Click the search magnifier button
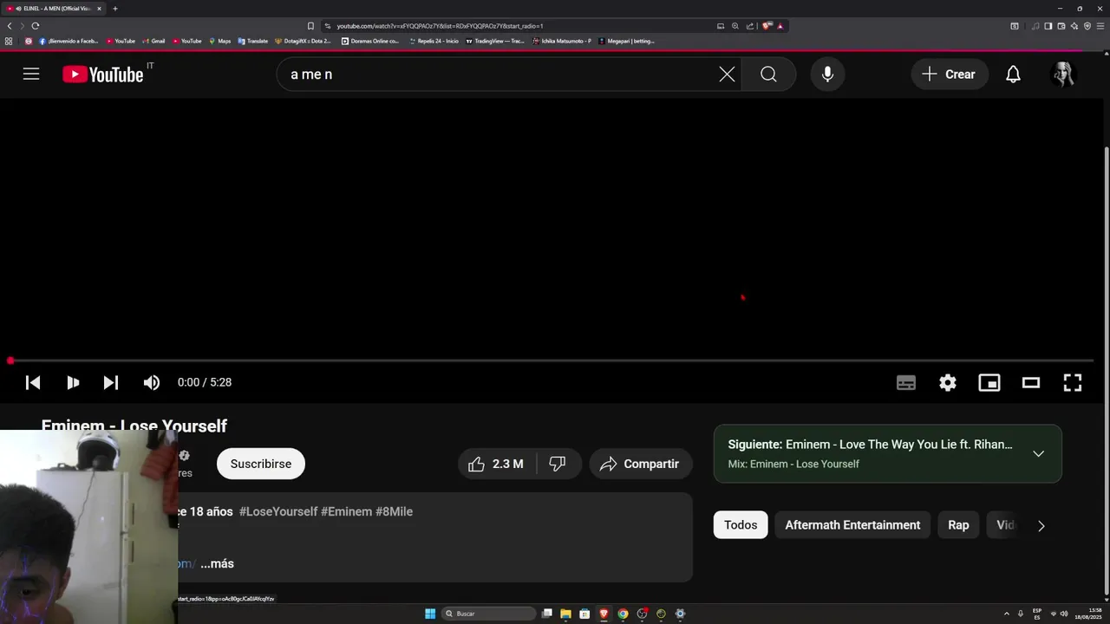This screenshot has width=1110, height=624. 768,75
